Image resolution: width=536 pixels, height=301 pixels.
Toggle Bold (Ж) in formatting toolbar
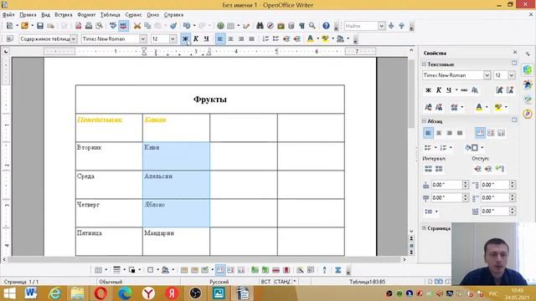185,39
